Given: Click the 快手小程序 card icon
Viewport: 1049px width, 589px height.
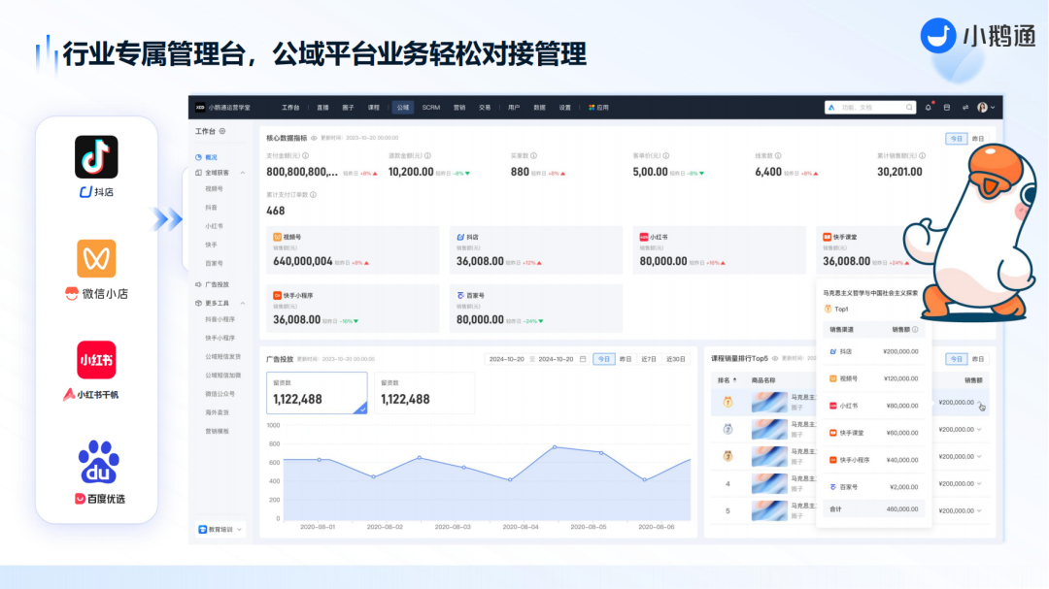Looking at the screenshot, I should tap(277, 295).
